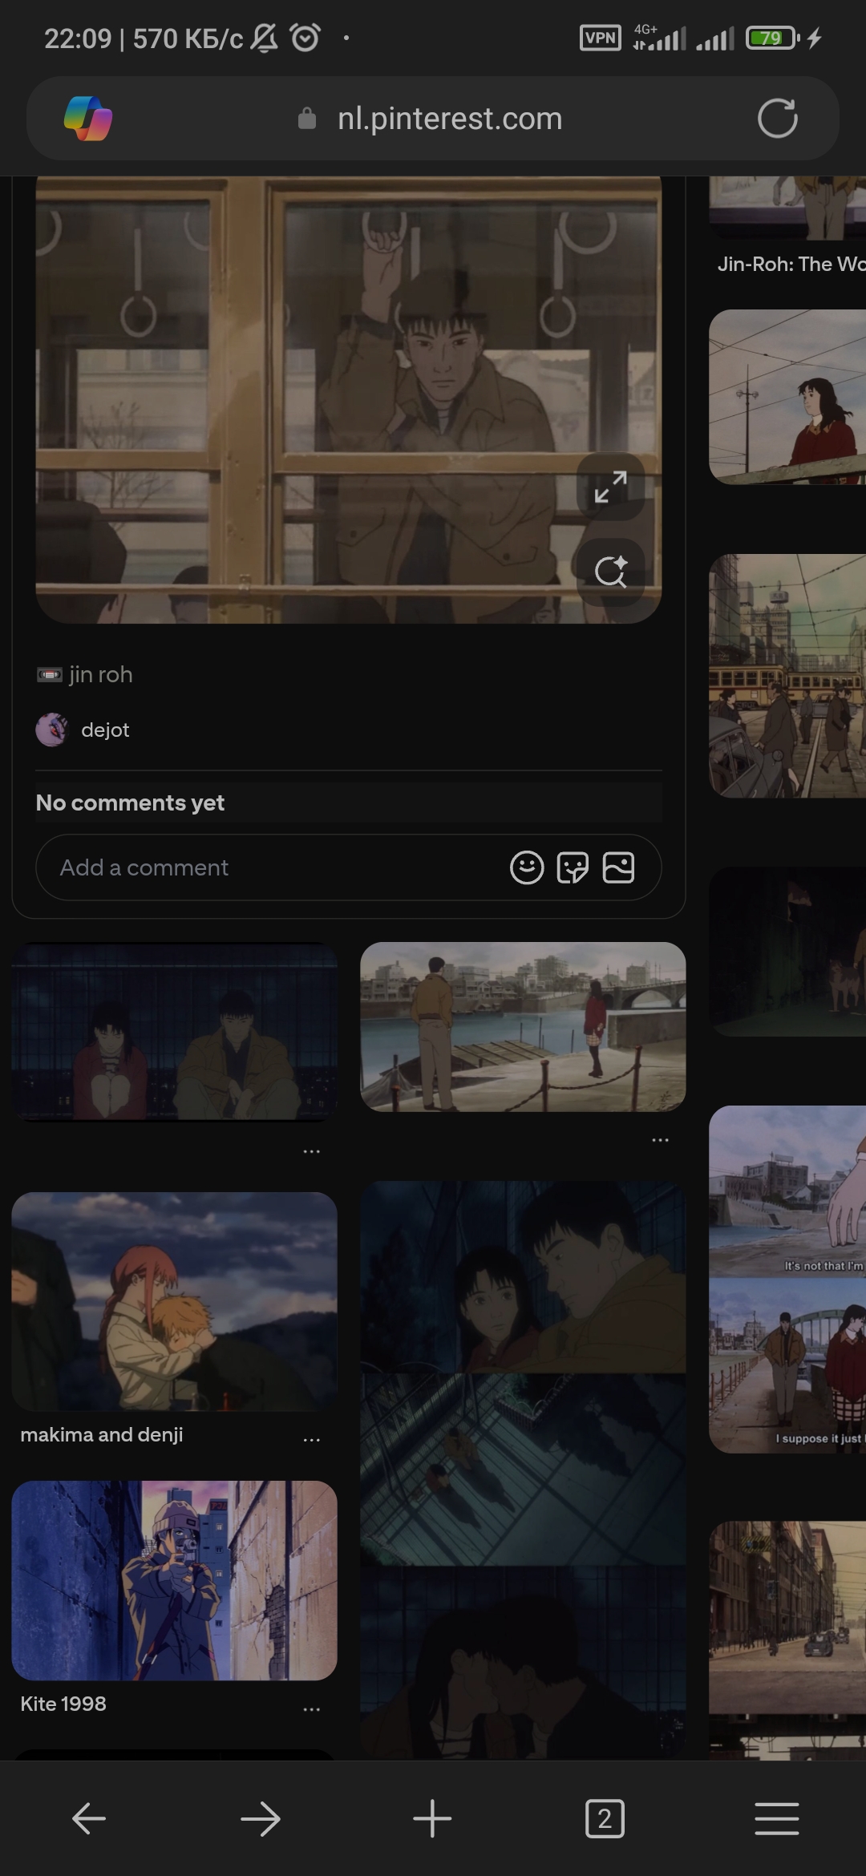This screenshot has height=1876, width=866.
Task: Open the makima and denji title
Action: click(102, 1434)
